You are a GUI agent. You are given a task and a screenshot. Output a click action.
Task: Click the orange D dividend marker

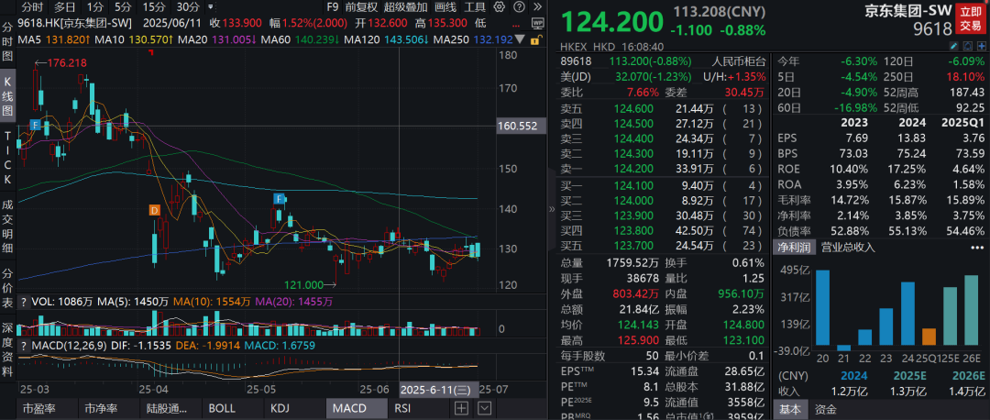coord(155,210)
